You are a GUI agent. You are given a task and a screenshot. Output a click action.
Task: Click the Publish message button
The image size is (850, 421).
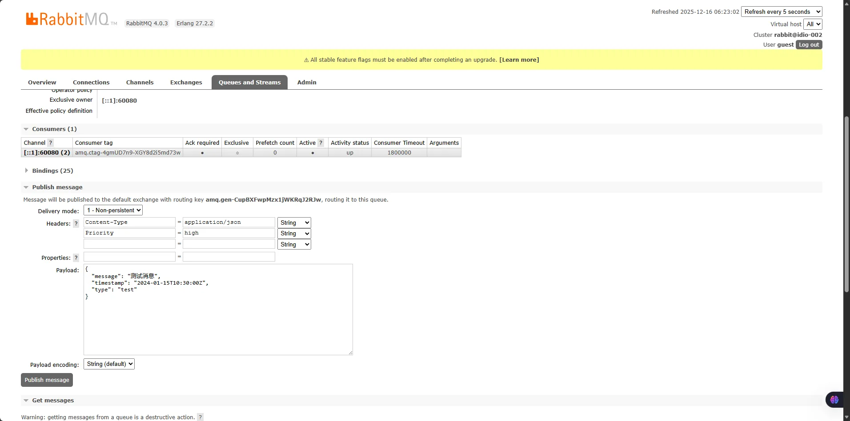coord(47,380)
